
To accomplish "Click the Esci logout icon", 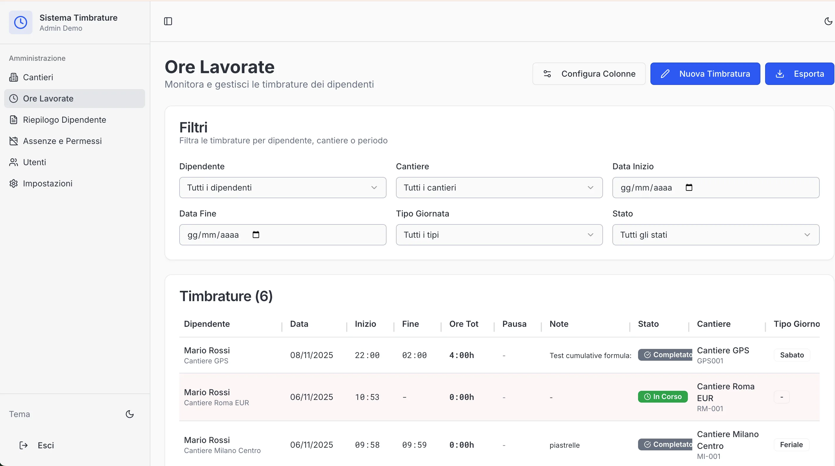I will pyautogui.click(x=24, y=445).
